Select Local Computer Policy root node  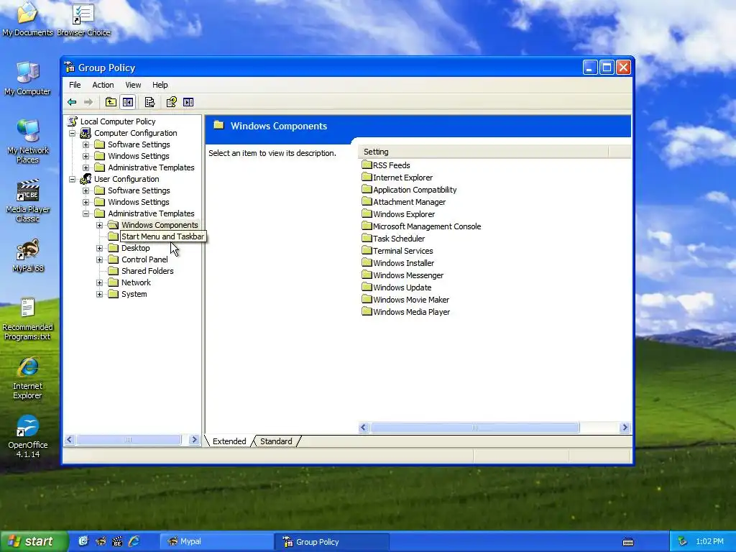click(117, 121)
